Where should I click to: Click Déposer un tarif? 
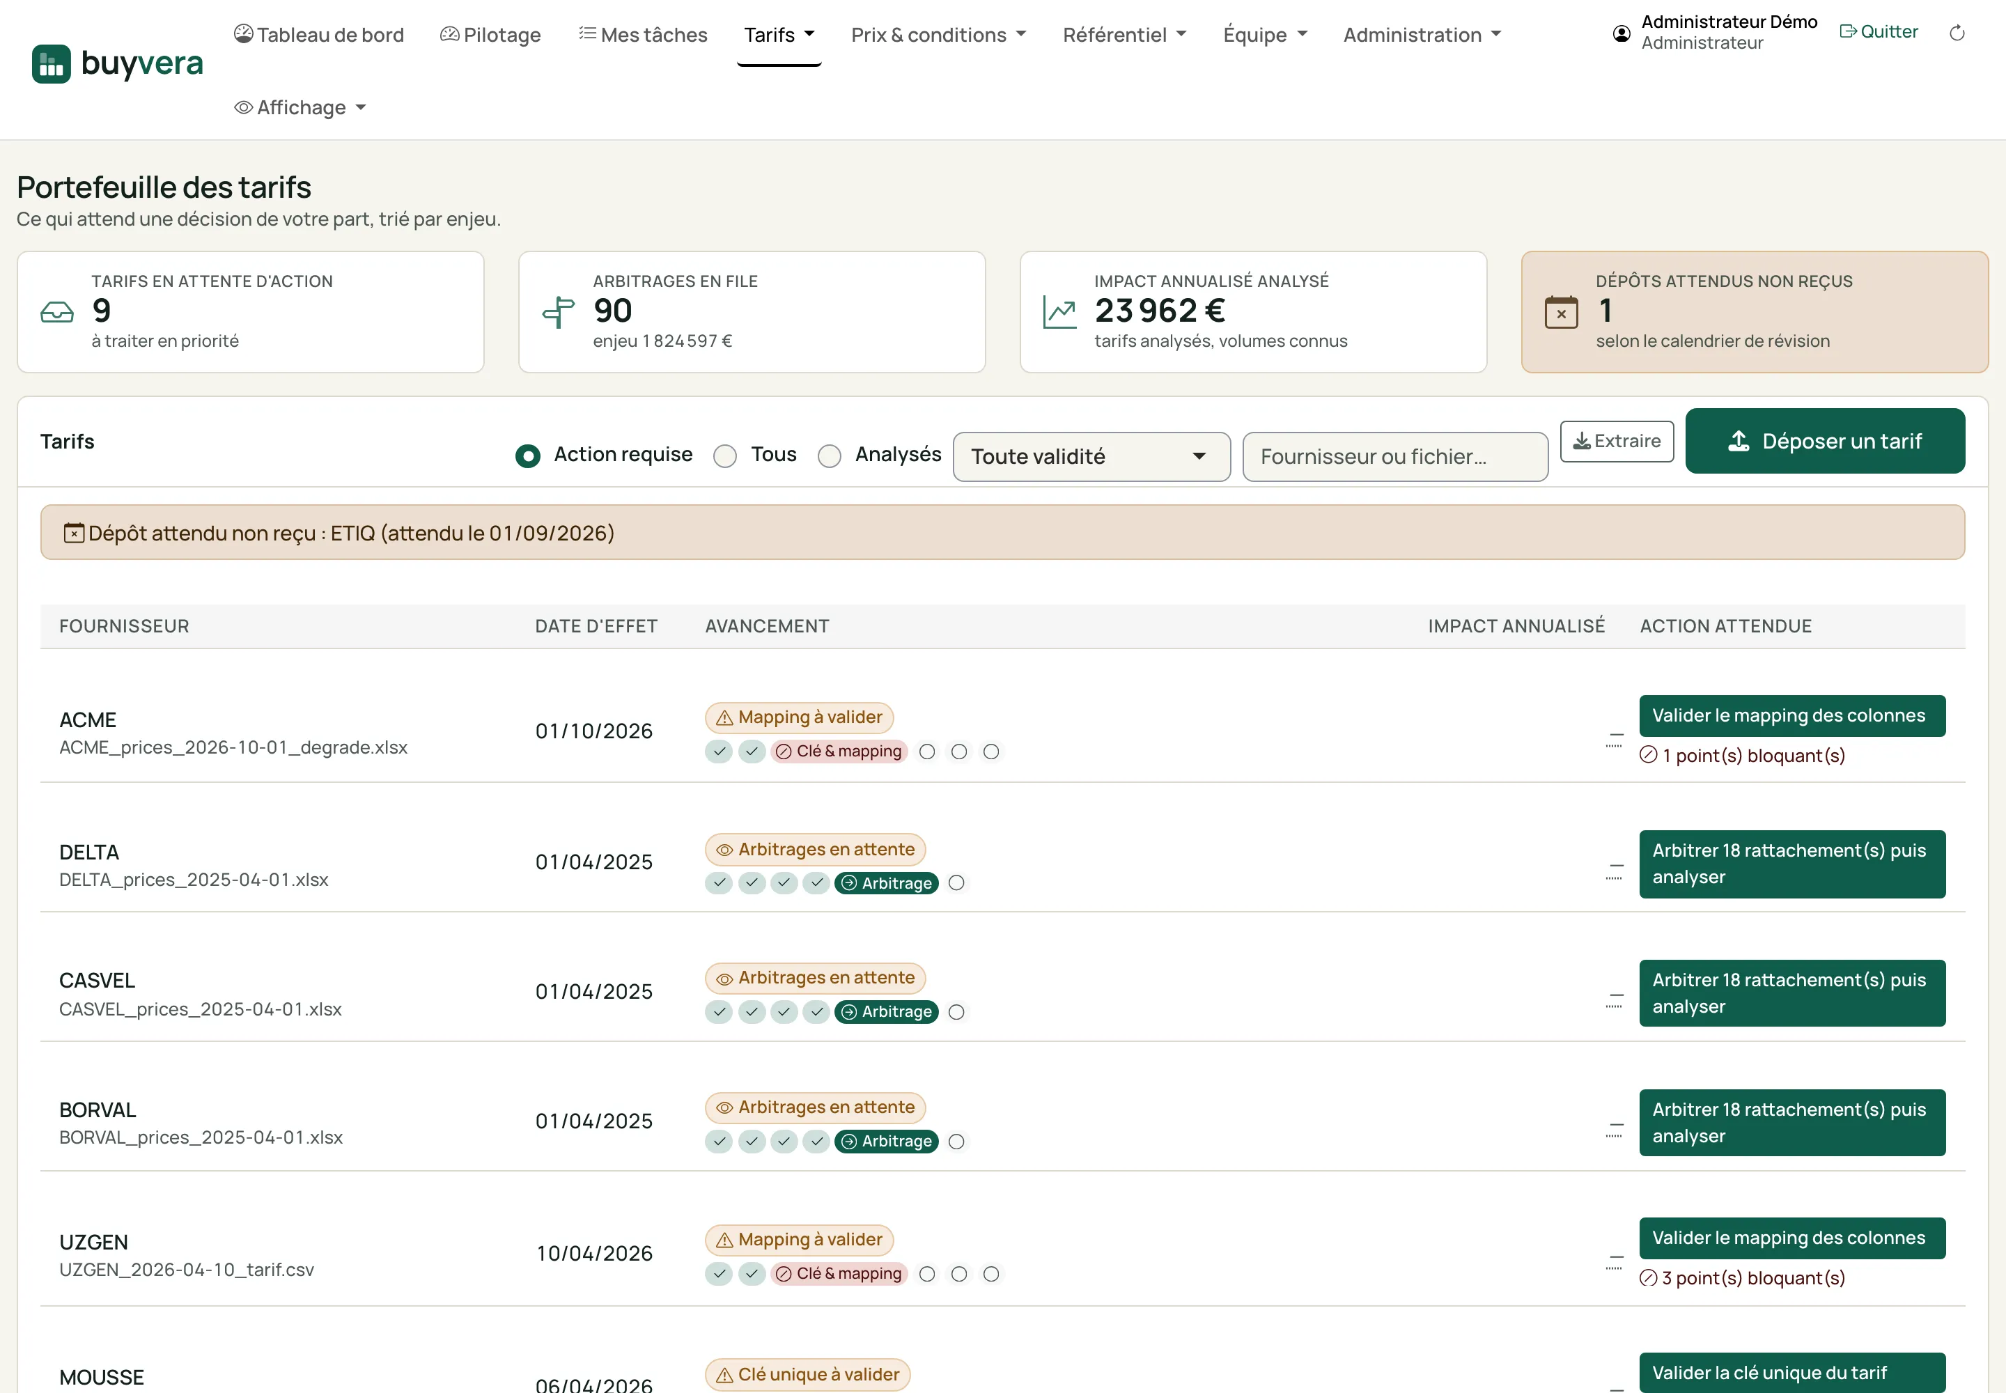point(1824,441)
